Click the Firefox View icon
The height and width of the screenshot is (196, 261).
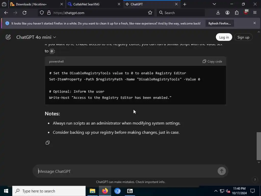tap(4, 4)
